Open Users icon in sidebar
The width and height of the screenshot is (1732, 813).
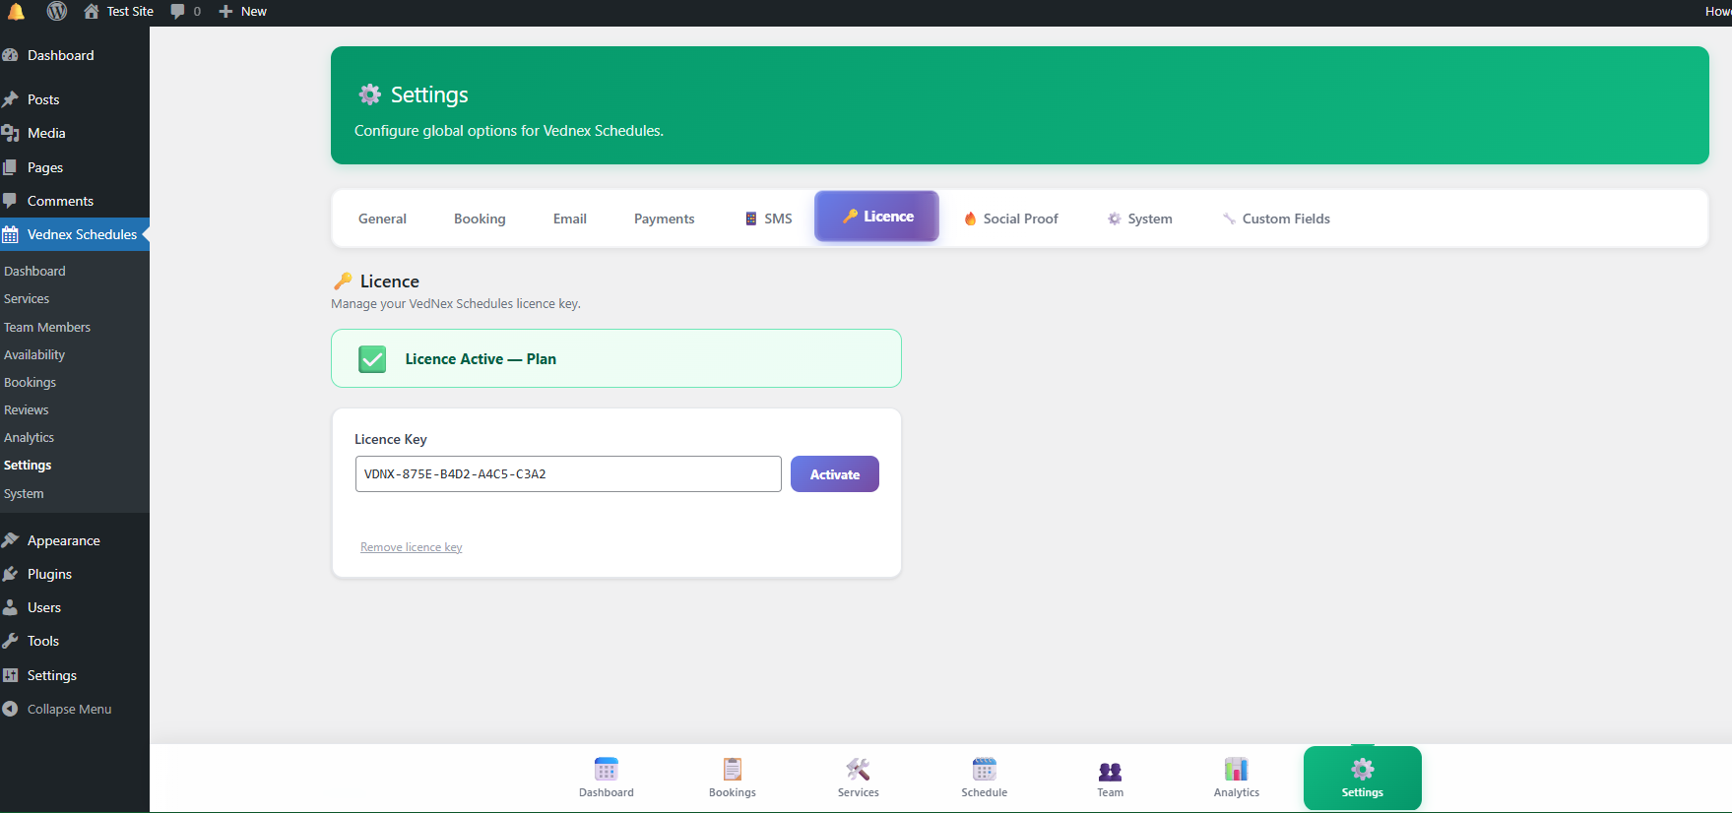coord(10,607)
